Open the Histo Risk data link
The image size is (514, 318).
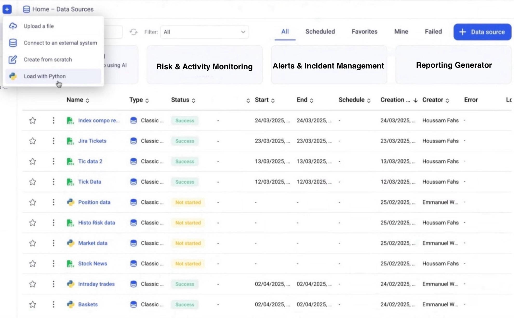[x=96, y=223]
